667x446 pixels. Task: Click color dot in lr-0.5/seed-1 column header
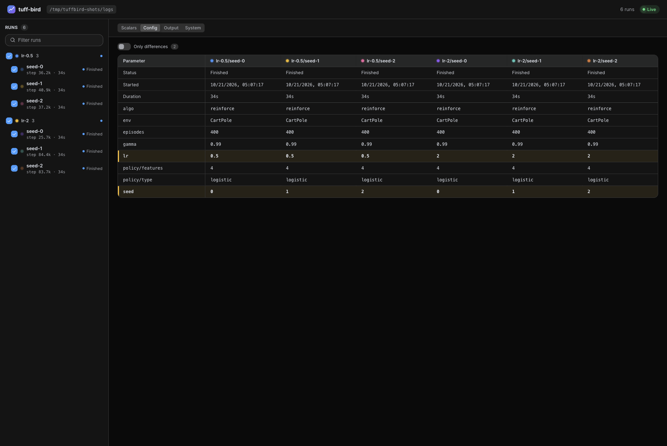coord(287,61)
